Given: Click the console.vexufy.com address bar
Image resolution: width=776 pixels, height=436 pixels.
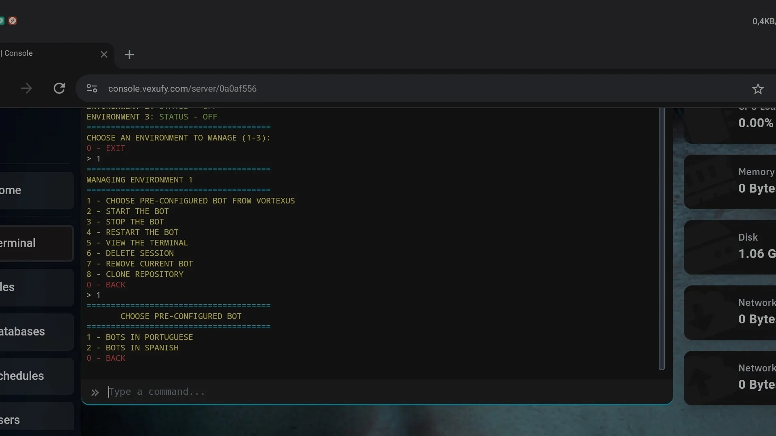Looking at the screenshot, I should click(183, 88).
